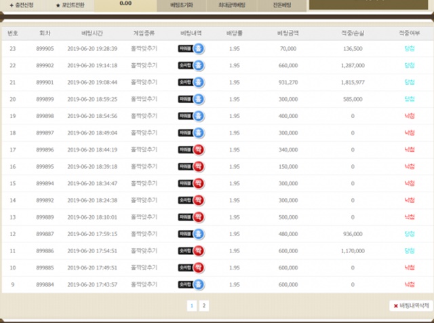Click the red 짝 badge in row 14
The width and height of the screenshot is (434, 323).
coord(199,200)
